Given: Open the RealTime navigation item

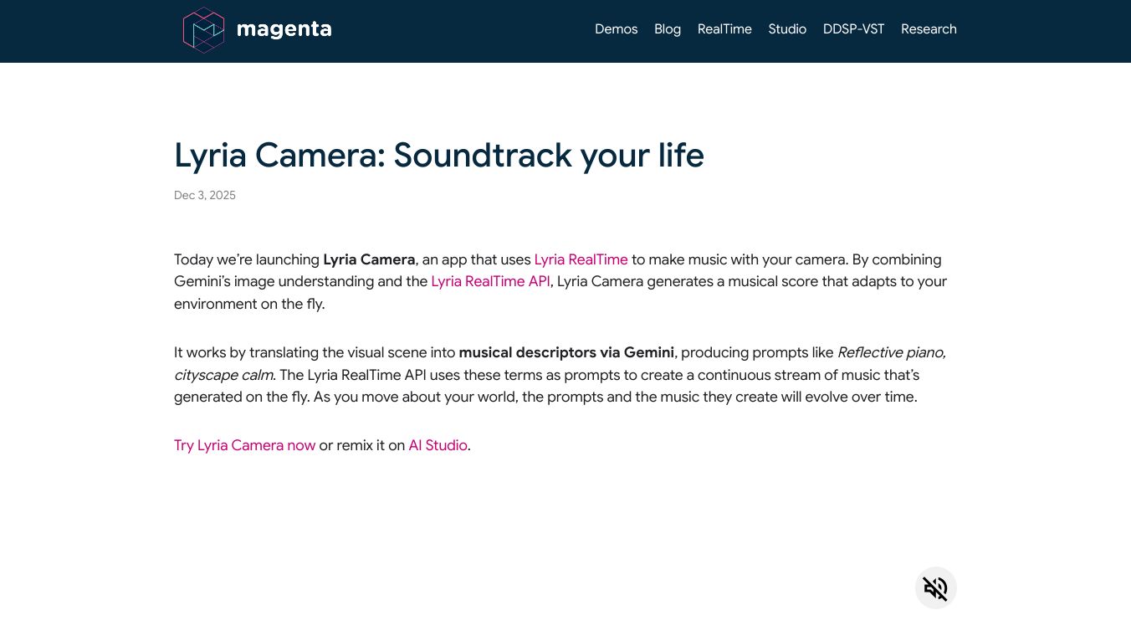Looking at the screenshot, I should (724, 29).
